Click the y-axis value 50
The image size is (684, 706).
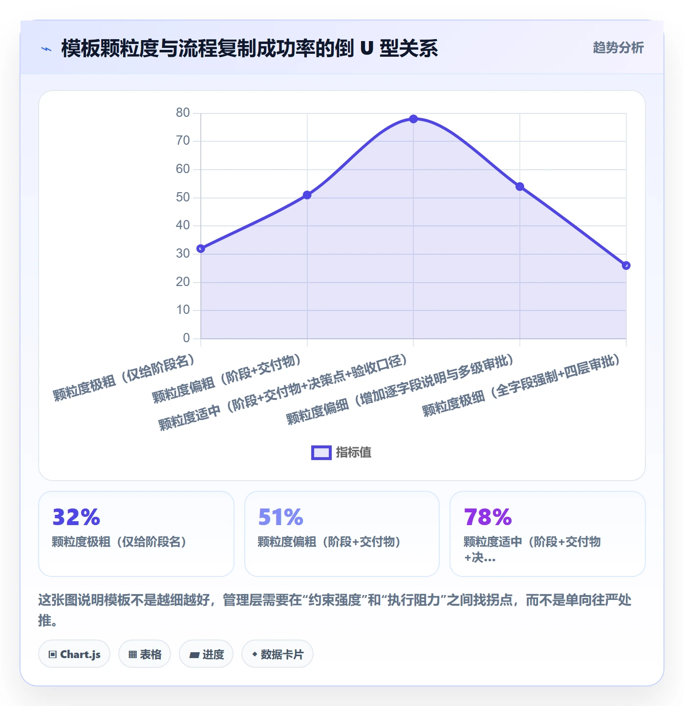[183, 198]
